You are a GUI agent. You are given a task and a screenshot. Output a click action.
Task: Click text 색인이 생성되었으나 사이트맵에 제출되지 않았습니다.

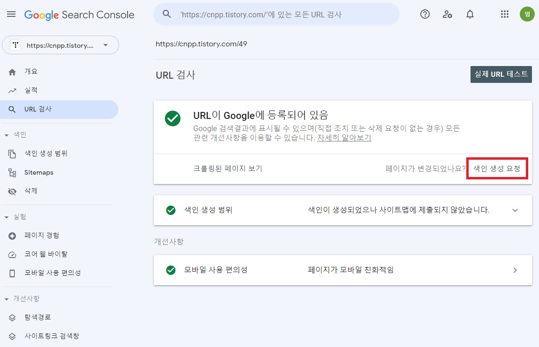(399, 210)
